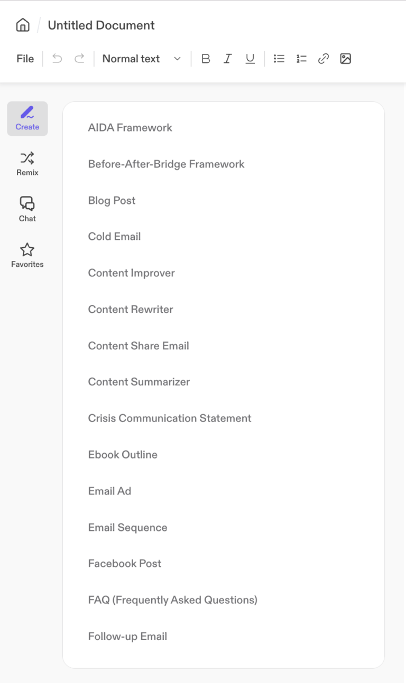Switch to the Remix panel
This screenshot has height=683, width=406.
27,163
